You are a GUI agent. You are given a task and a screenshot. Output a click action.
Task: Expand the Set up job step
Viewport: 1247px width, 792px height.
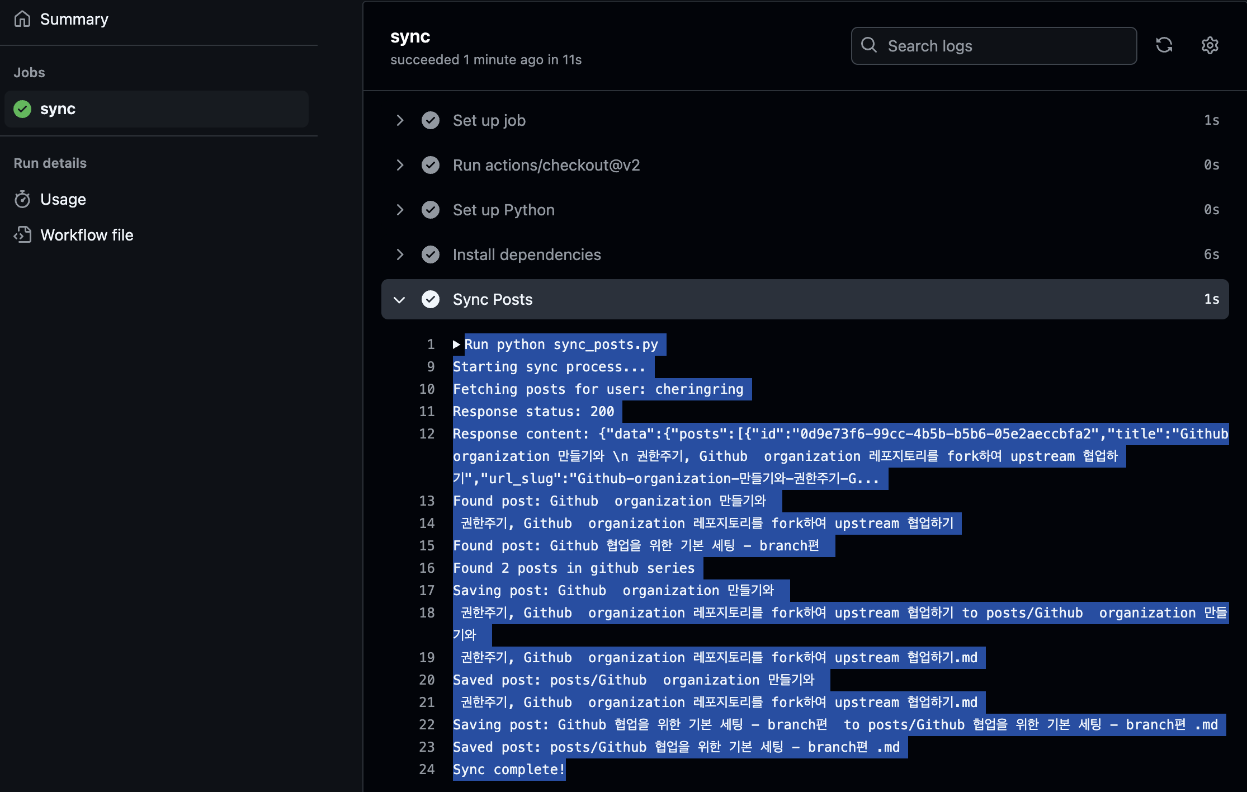click(x=400, y=120)
